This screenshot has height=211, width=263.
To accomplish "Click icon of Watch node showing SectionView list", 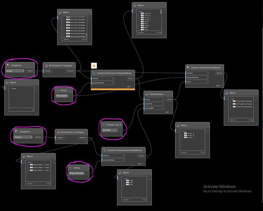I will coord(60,12).
